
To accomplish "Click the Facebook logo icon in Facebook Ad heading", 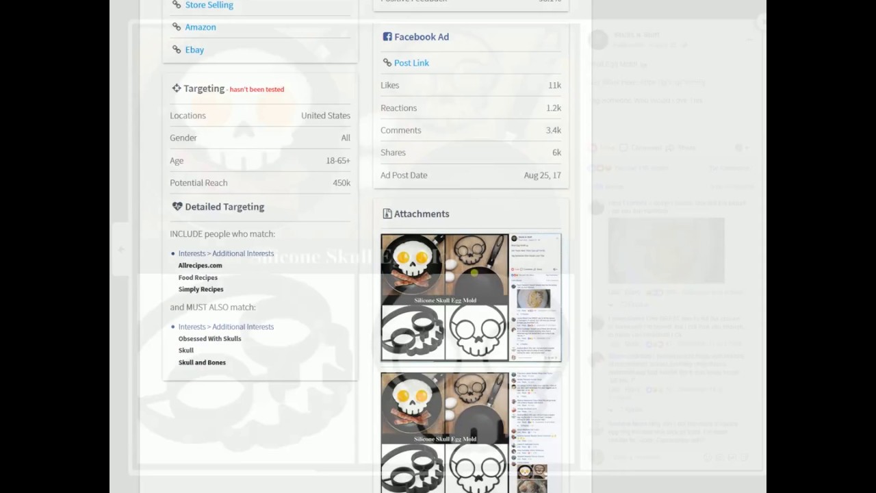I will (x=387, y=36).
